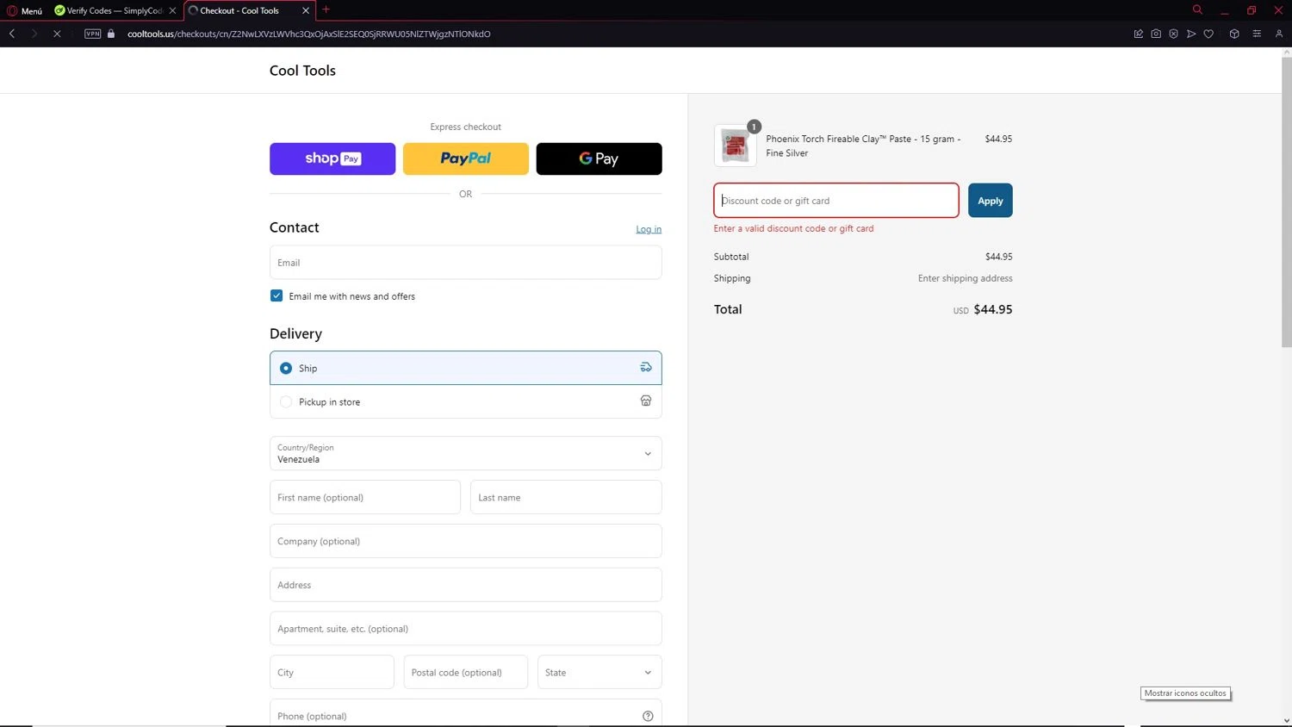Click the page vertical scrollbar
1292x727 pixels.
[1287, 202]
